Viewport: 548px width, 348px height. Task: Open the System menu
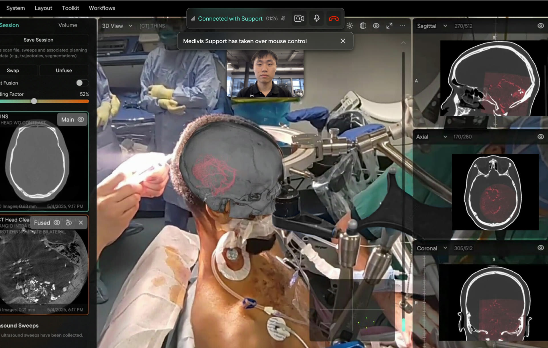(x=15, y=8)
